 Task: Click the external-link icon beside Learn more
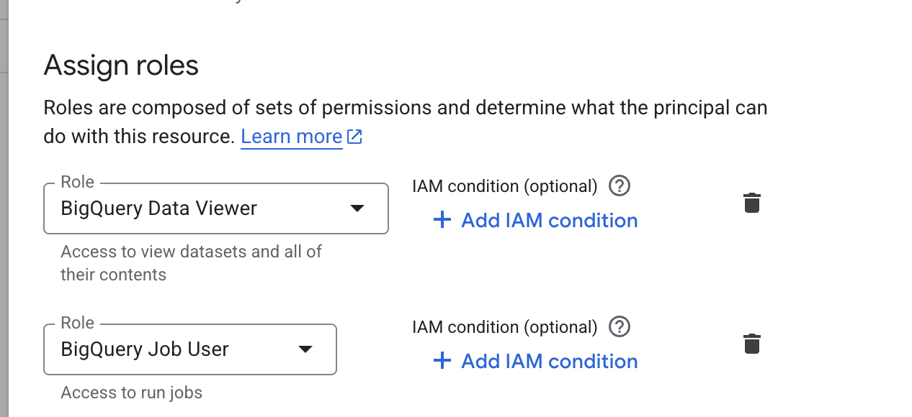click(354, 137)
